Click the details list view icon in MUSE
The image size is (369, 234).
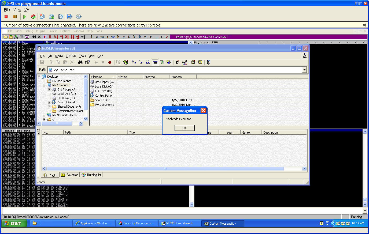pyautogui.click(x=155, y=62)
